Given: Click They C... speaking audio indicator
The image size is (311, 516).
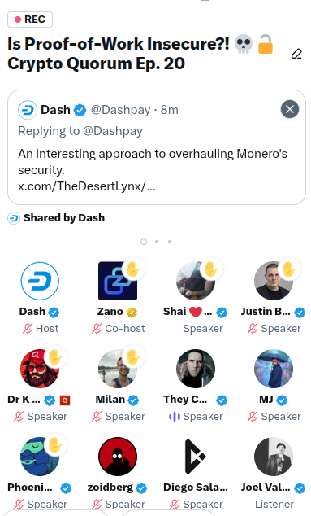Looking at the screenshot, I should tap(175, 417).
